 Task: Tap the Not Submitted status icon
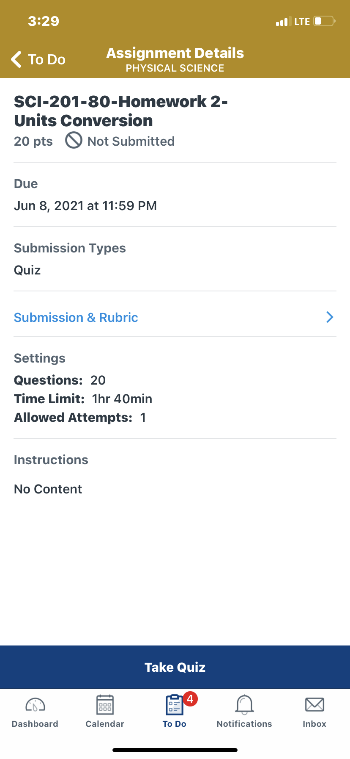[74, 140]
